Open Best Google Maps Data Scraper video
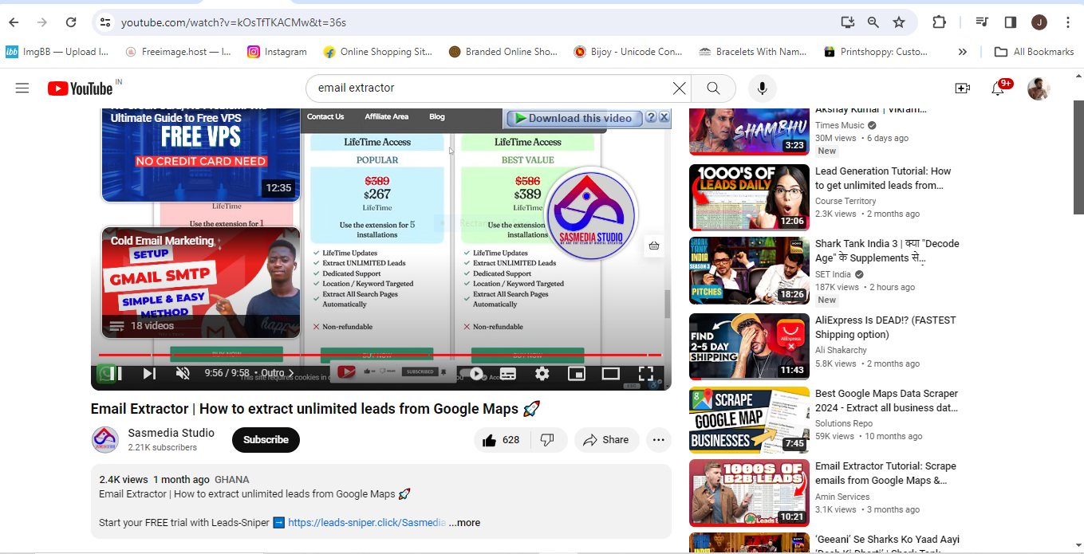This screenshot has height=554, width=1084. coord(886,400)
